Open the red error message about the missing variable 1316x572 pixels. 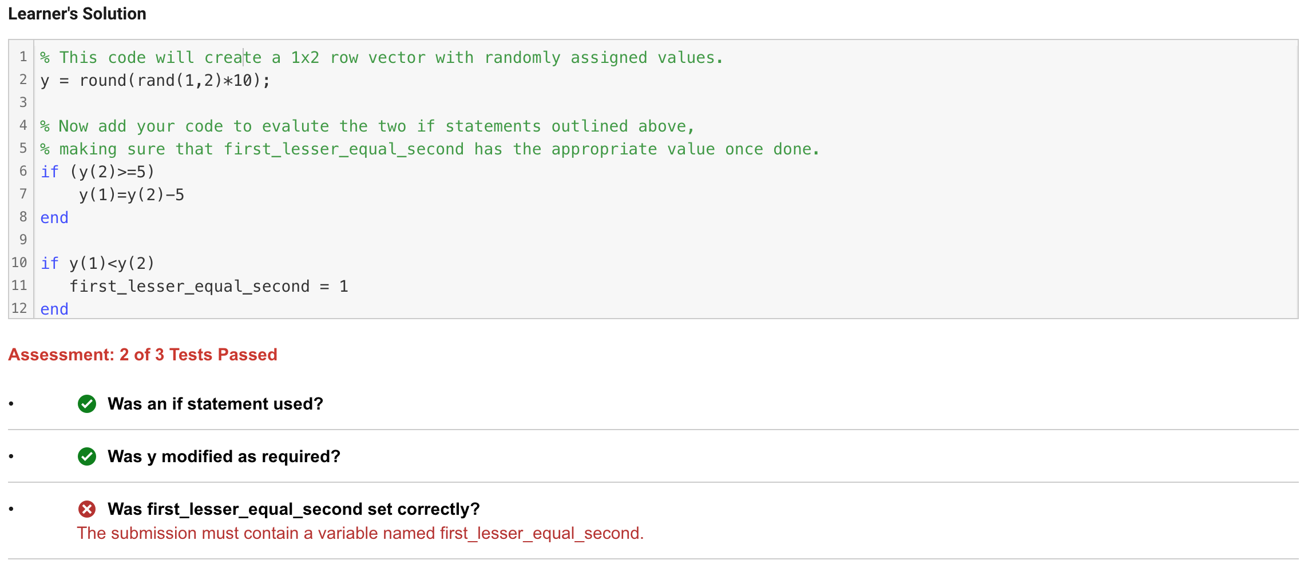coord(360,533)
